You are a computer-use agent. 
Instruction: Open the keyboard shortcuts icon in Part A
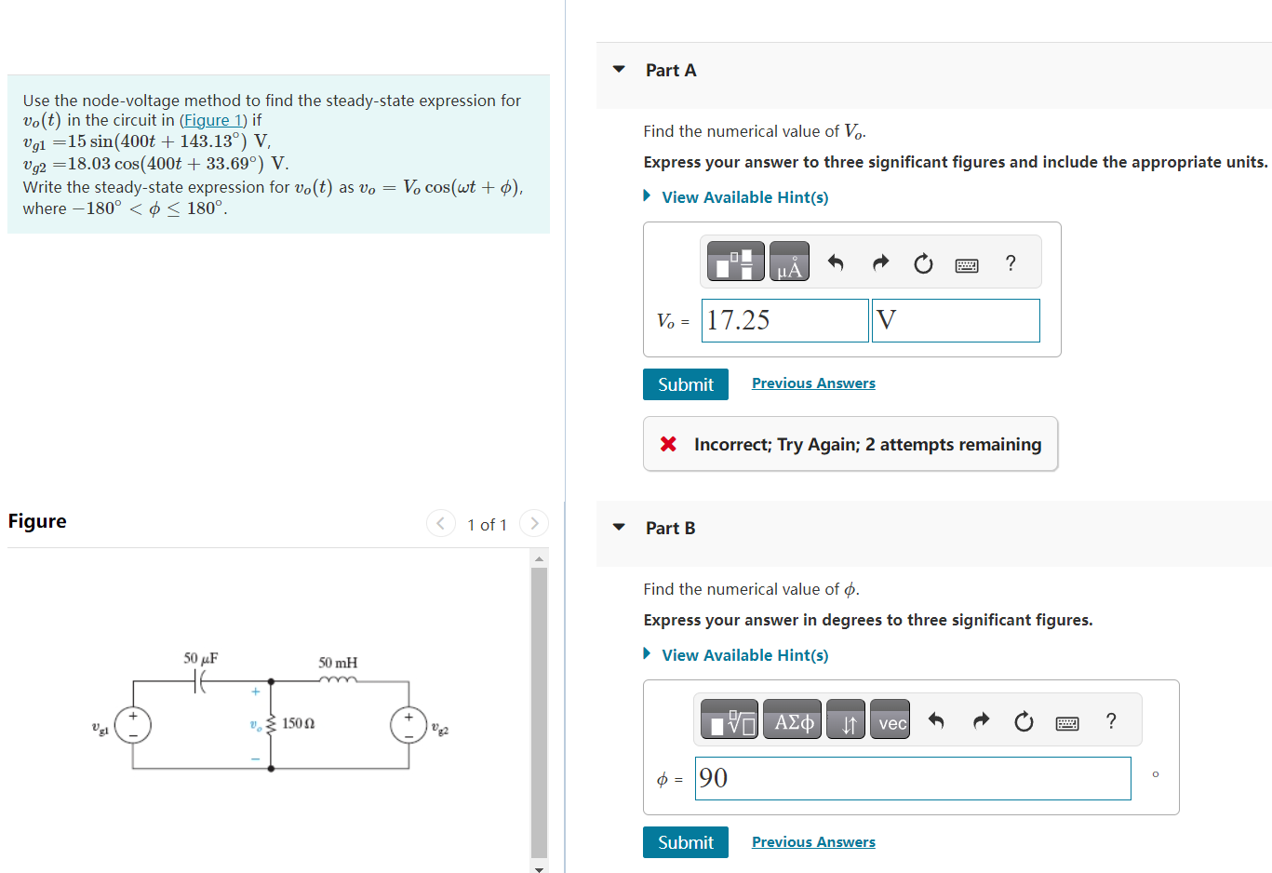pos(966,264)
